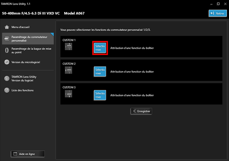Viewport: 229px width, 161px height.
Task: Click the 'TAMRON Lens Utility 1.1' window title
Action: [x=15, y=4]
